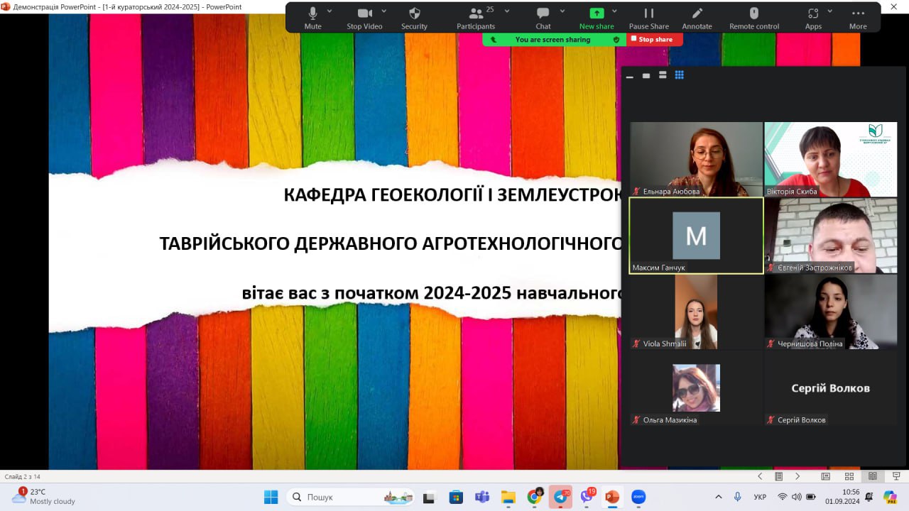Open the Zoom Chat panel
This screenshot has height=511, width=909.
(543, 17)
